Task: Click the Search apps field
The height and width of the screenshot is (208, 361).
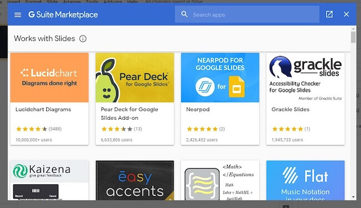Action: [x=247, y=14]
